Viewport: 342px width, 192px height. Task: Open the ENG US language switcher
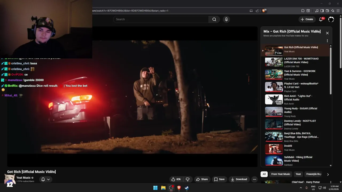click(x=313, y=188)
